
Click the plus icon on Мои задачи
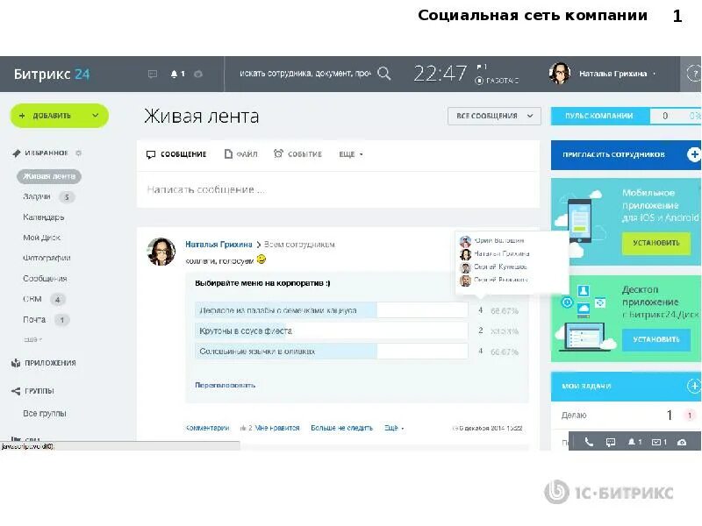point(694,386)
